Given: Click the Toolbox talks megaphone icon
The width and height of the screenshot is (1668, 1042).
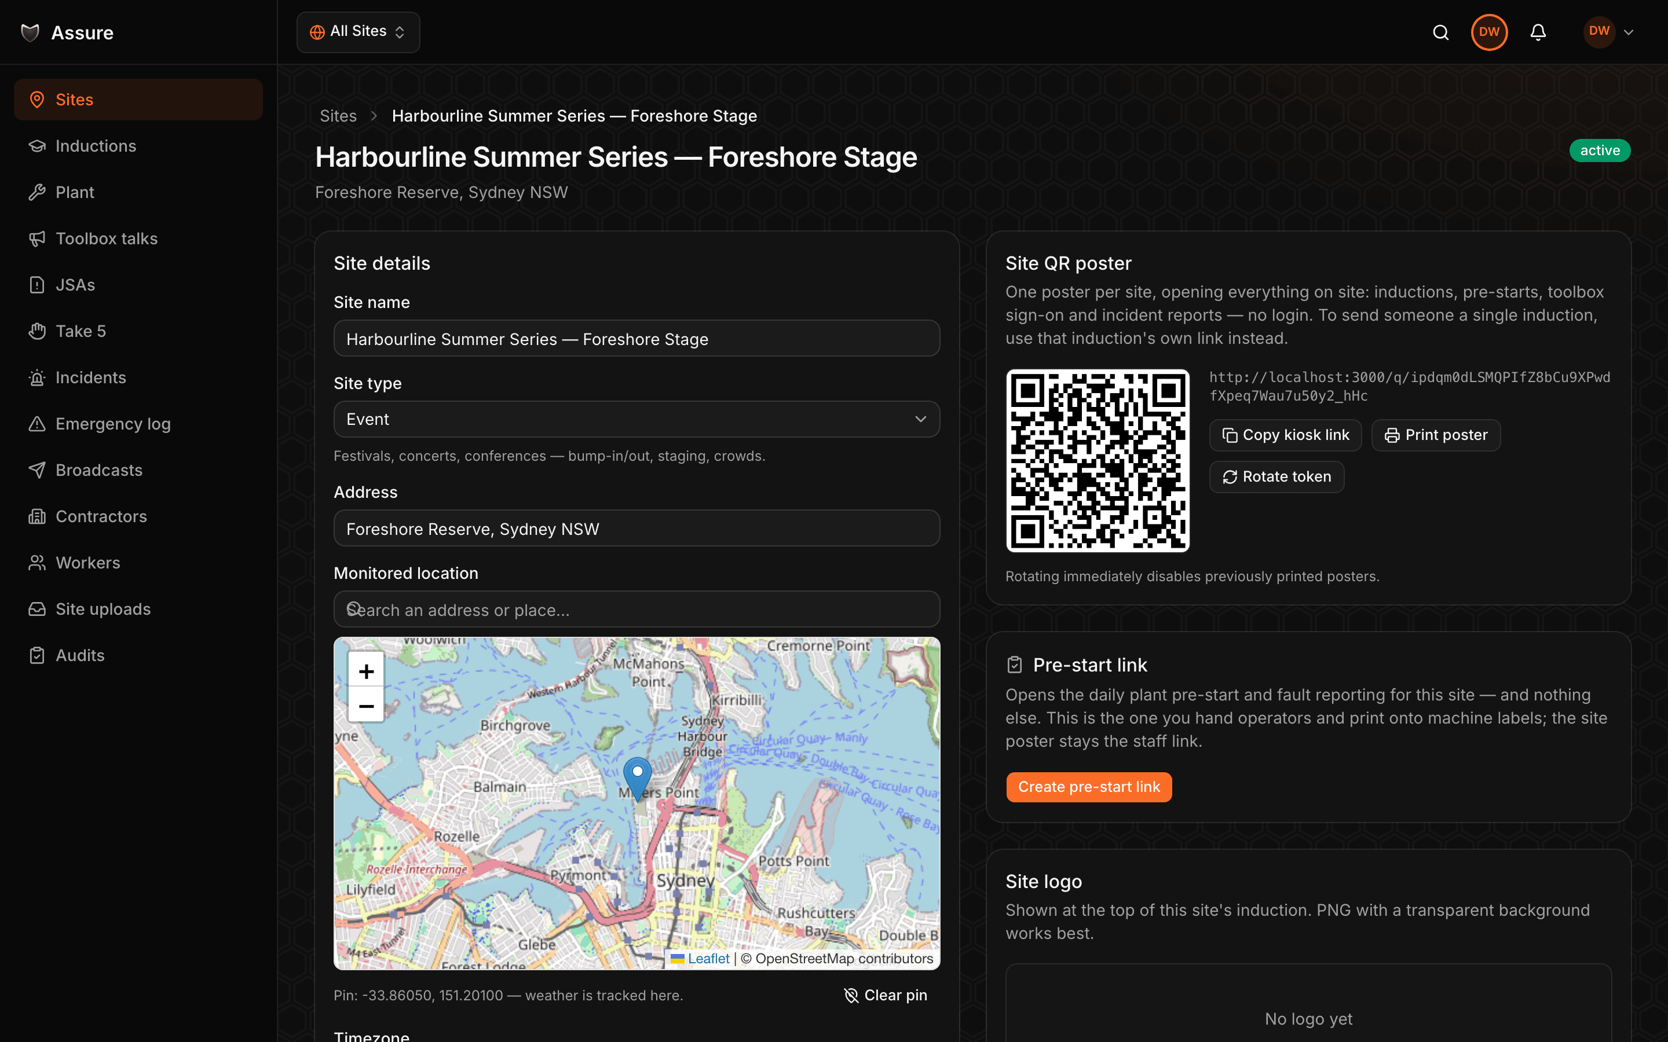Looking at the screenshot, I should click(37, 239).
